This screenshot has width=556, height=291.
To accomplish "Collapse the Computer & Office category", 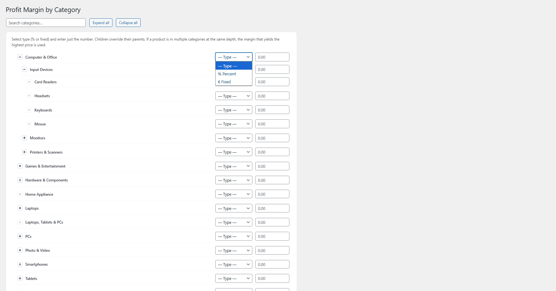I will (x=20, y=57).
